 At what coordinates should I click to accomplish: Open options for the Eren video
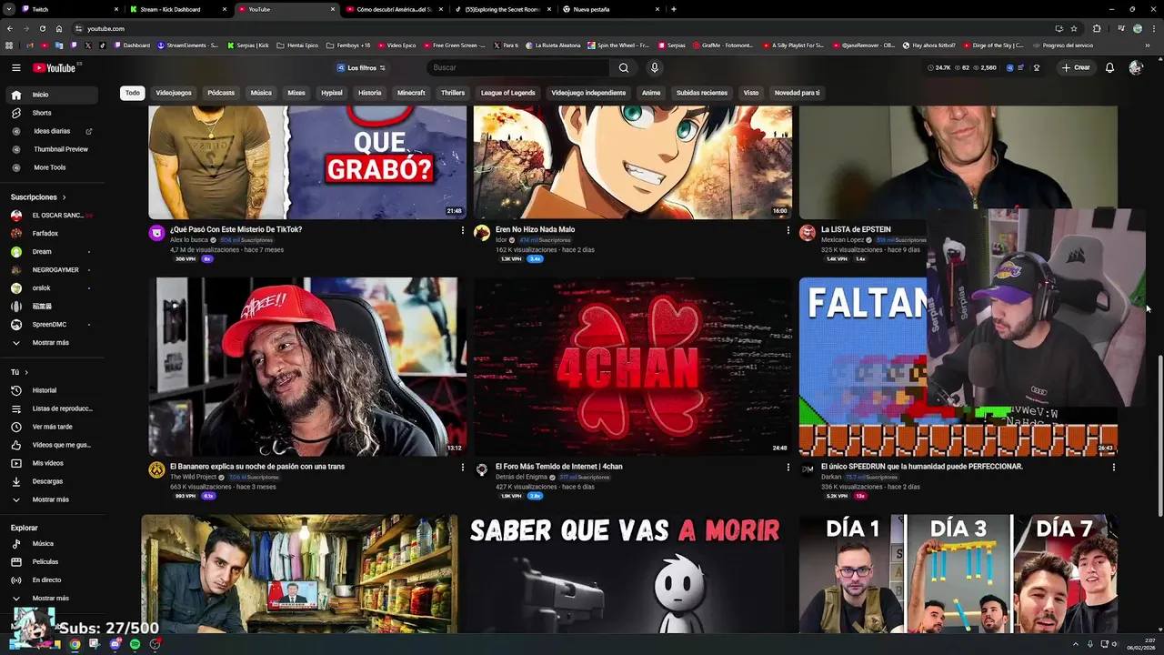[788, 230]
